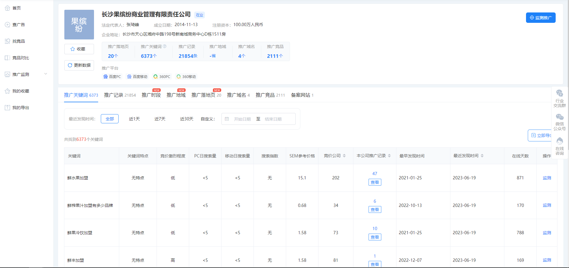Click the calendar icon in the date picker
Viewport: 569px width, 268px height.
(x=227, y=119)
